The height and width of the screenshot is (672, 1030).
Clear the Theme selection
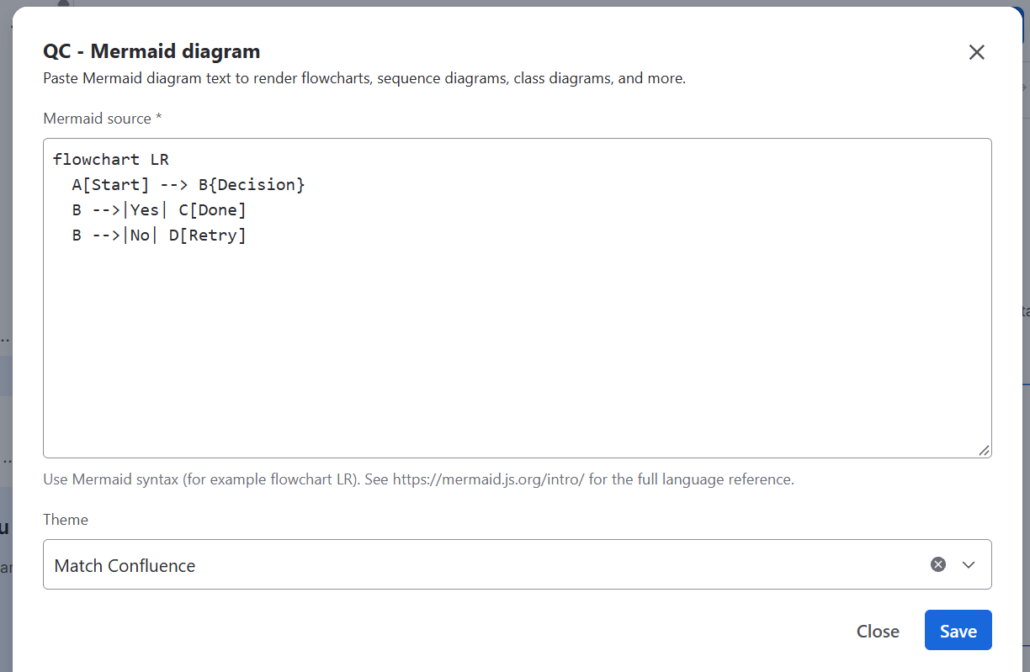coord(938,564)
